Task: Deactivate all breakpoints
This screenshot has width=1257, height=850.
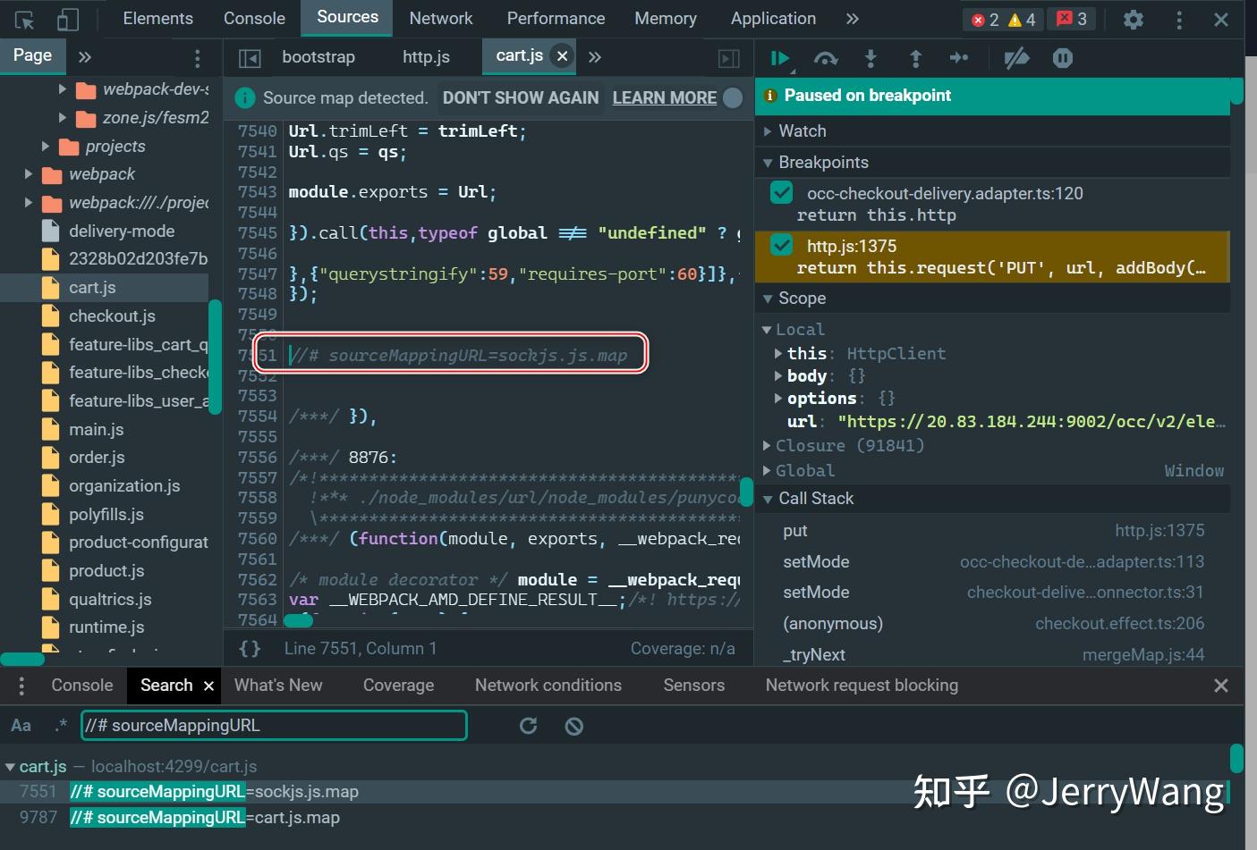Action: [x=1017, y=58]
